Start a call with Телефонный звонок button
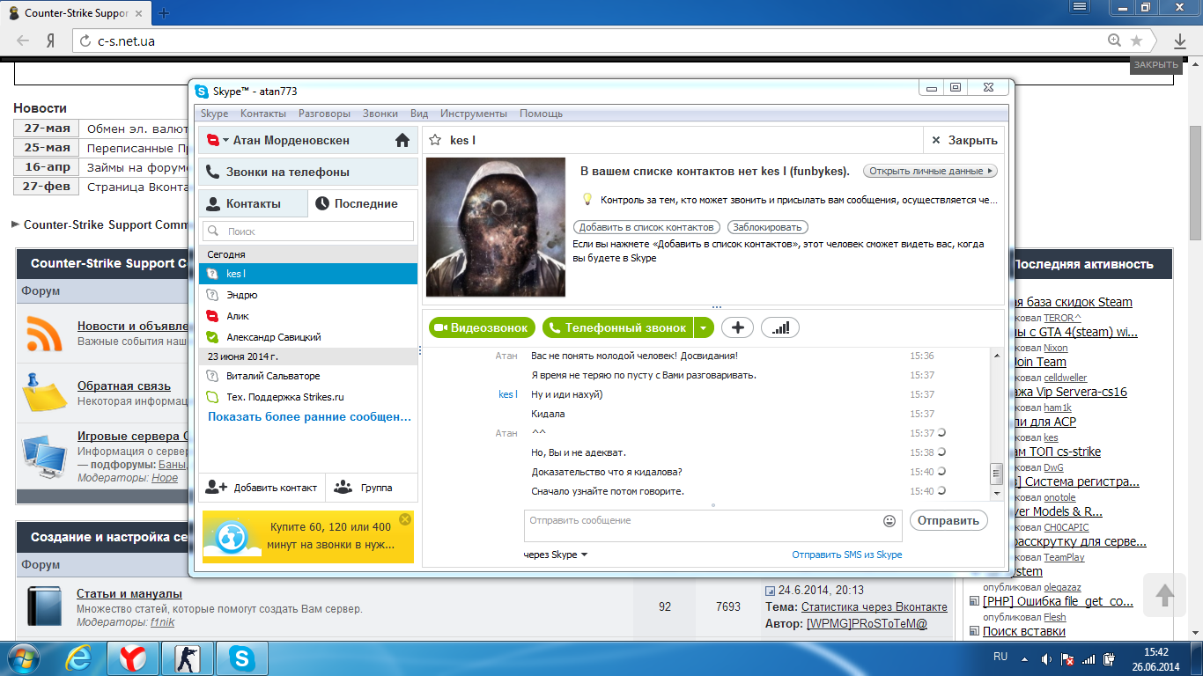The height and width of the screenshot is (676, 1203). tap(618, 327)
